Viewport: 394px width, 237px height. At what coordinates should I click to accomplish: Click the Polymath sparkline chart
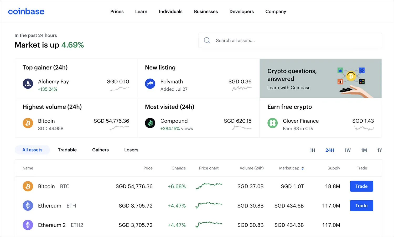pos(242,89)
